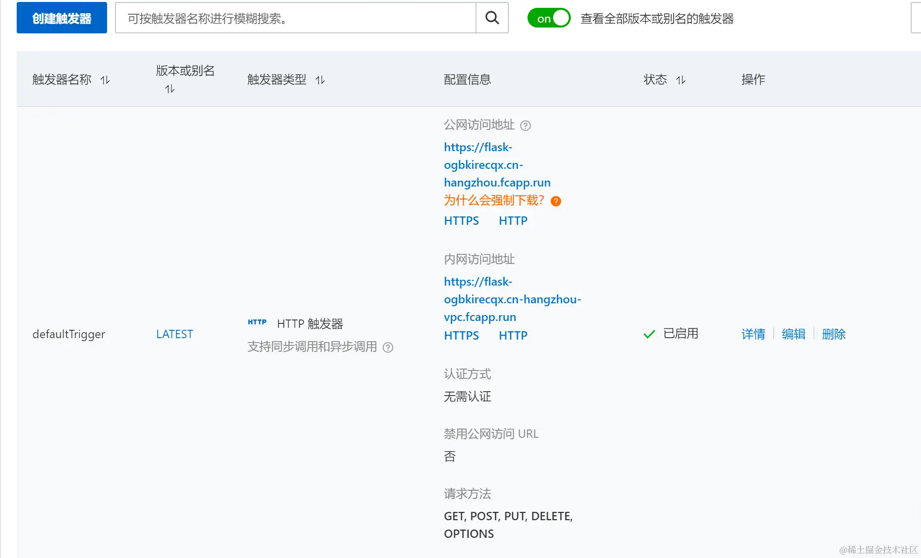Click the 查看全部版本或别名的触发器 label

click(657, 19)
